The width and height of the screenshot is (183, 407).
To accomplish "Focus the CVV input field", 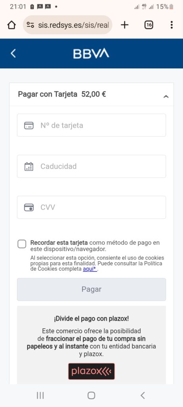I will pos(91,207).
